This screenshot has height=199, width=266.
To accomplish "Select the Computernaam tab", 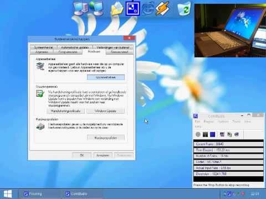I will [x=68, y=52].
